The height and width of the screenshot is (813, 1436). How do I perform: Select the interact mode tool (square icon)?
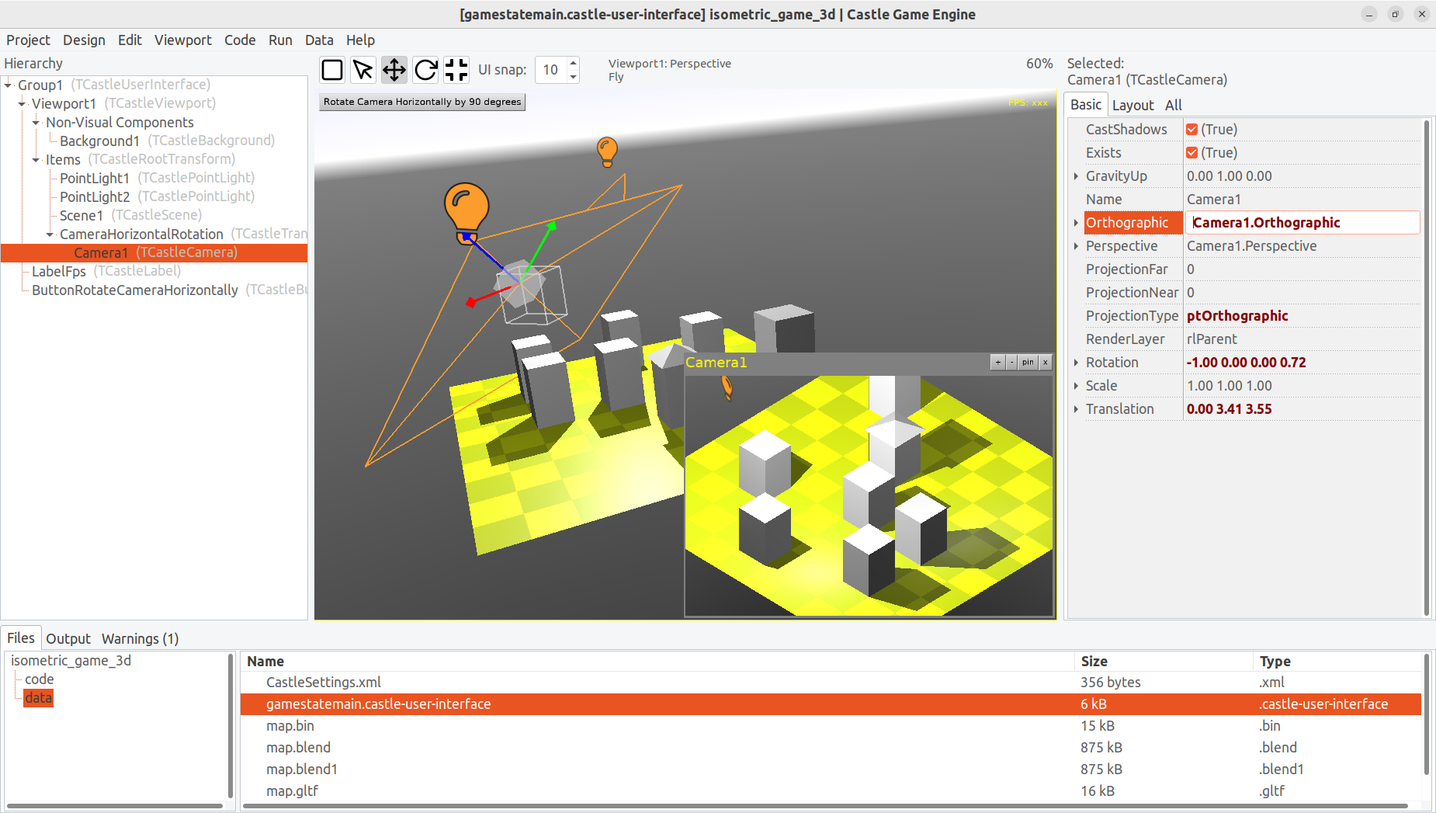click(332, 70)
